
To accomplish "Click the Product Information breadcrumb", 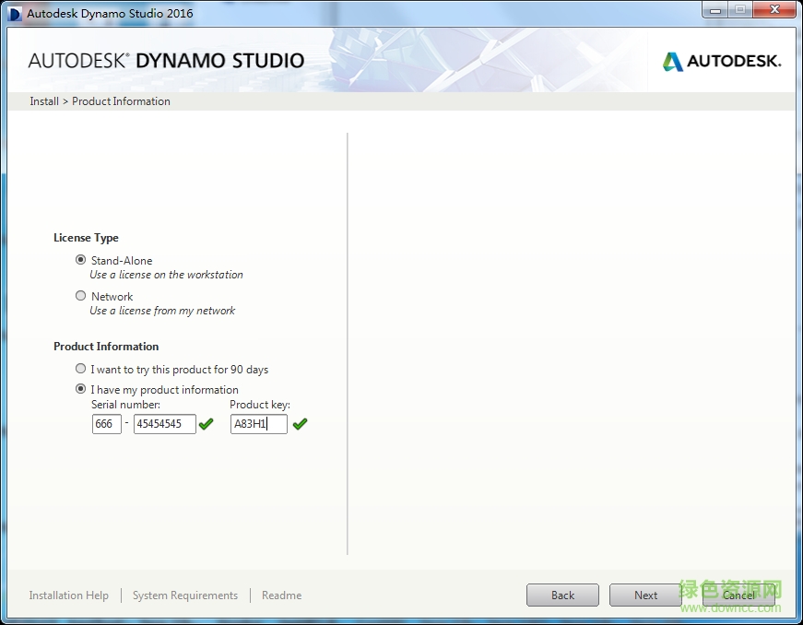I will tap(121, 101).
